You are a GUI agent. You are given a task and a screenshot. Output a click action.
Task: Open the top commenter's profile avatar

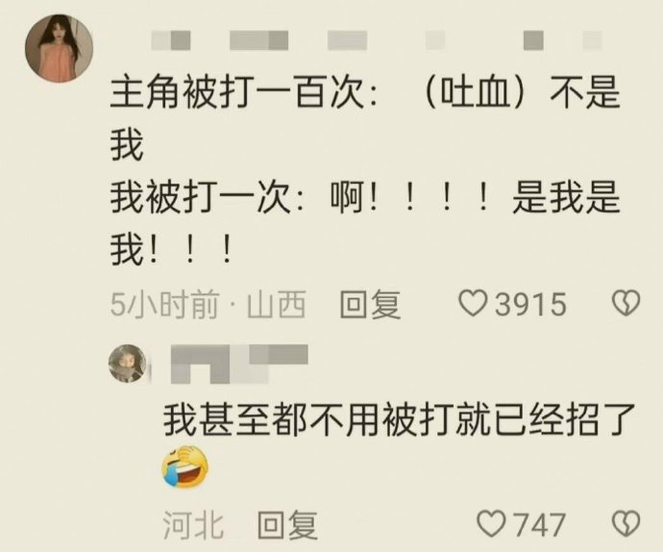coord(59,48)
